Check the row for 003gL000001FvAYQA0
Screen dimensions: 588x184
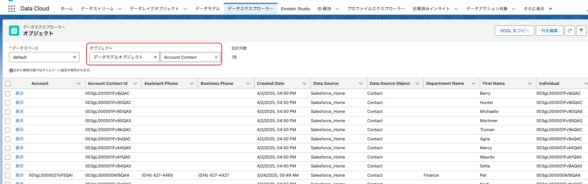(x=8, y=157)
